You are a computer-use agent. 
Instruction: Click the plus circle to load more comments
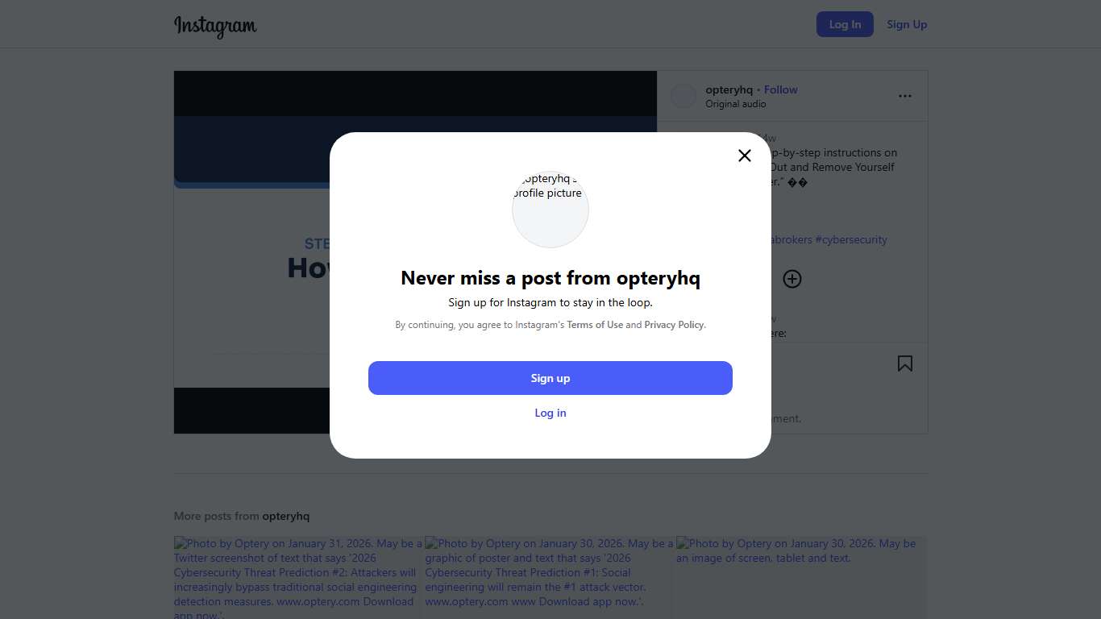[x=792, y=279]
